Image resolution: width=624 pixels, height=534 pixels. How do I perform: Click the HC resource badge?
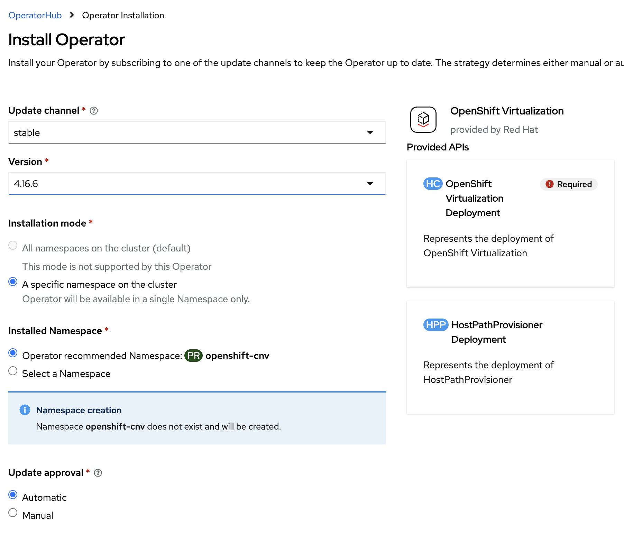(x=433, y=184)
